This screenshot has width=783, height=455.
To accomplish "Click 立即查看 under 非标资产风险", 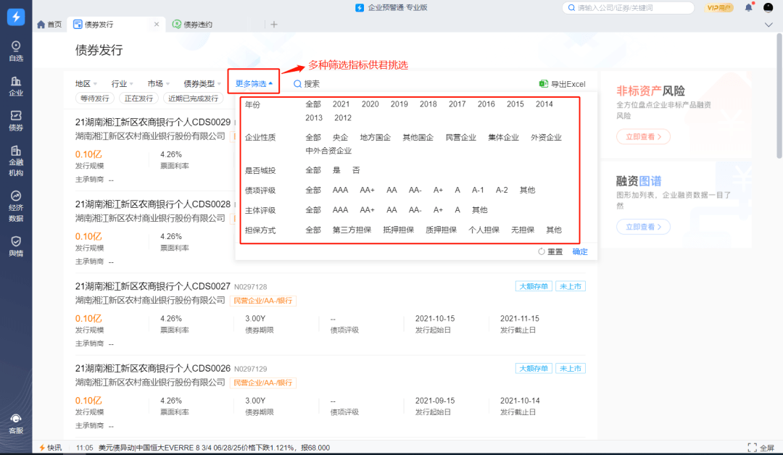I will click(x=643, y=137).
